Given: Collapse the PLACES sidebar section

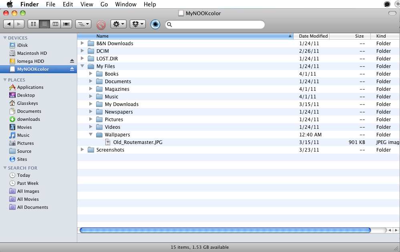Looking at the screenshot, I should pyautogui.click(x=5, y=80).
